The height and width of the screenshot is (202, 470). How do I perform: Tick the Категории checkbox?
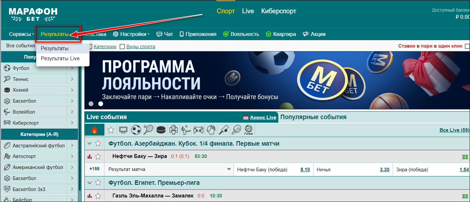click(91, 47)
